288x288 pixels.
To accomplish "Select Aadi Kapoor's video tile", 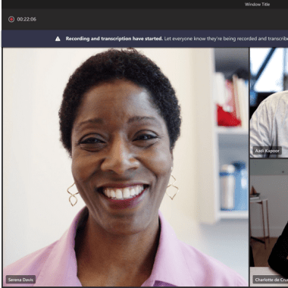I will click(269, 102).
